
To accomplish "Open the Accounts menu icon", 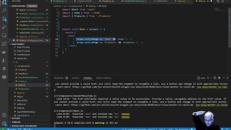I will pos(4,115).
